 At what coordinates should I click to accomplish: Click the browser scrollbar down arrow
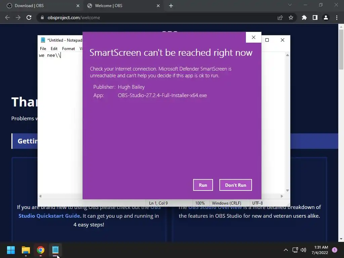tap(341, 239)
